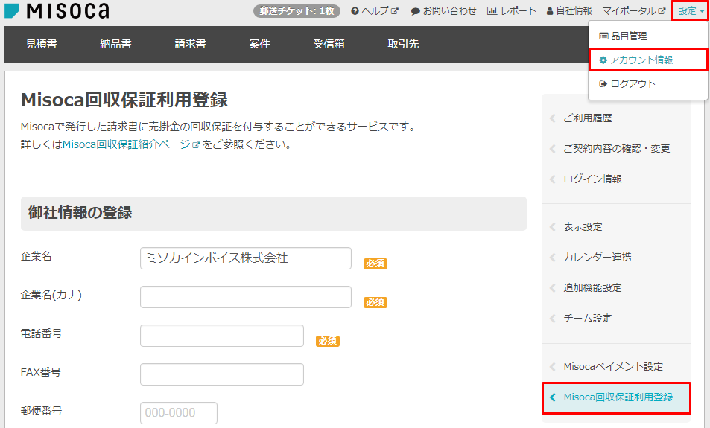Click the chevron beside Misocaペイメント設定

coord(552,366)
